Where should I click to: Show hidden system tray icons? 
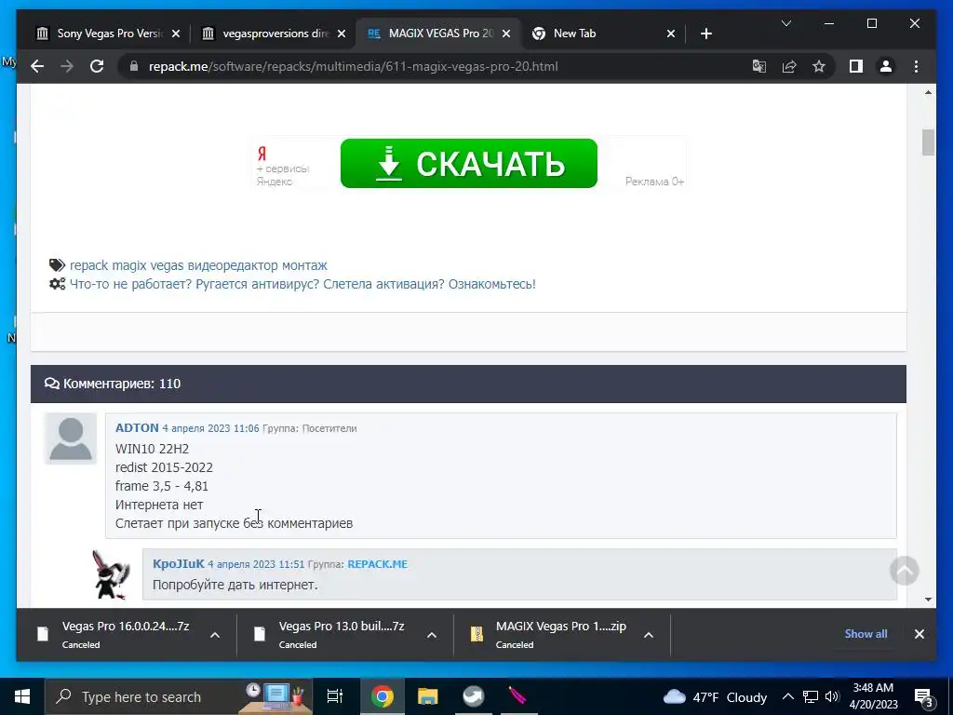pos(787,696)
